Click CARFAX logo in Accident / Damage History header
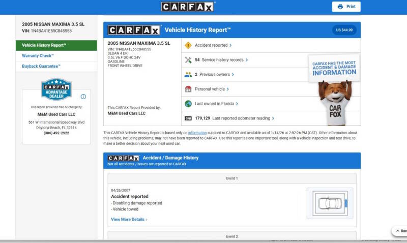The width and height of the screenshot is (407, 243). pyautogui.click(x=124, y=158)
